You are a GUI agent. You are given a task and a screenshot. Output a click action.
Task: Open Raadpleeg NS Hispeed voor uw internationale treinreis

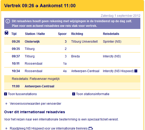[x=49, y=128]
